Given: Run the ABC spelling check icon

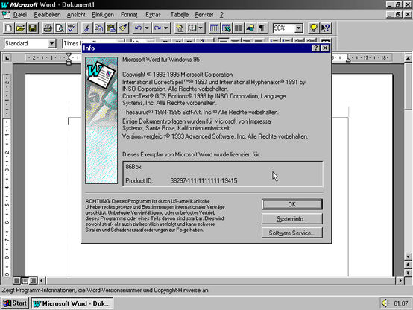Looking at the screenshot, I should click(72, 28).
